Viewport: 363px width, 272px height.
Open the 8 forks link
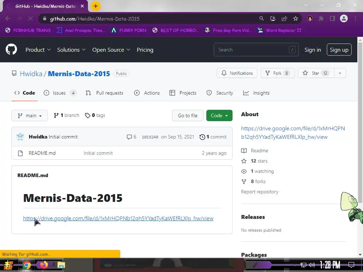253,181
